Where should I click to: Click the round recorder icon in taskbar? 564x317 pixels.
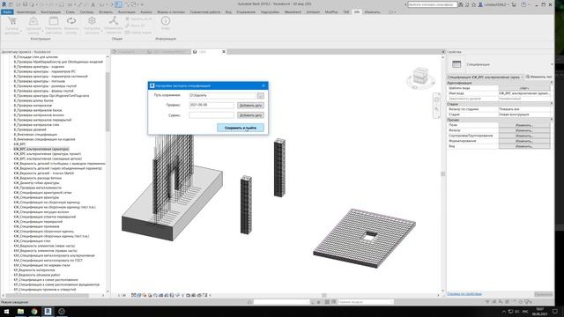(62, 311)
